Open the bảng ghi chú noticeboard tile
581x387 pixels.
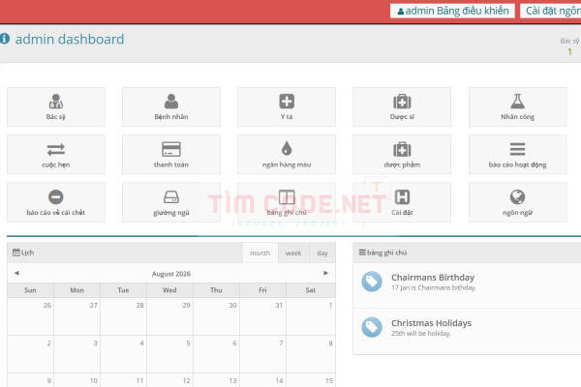point(287,202)
